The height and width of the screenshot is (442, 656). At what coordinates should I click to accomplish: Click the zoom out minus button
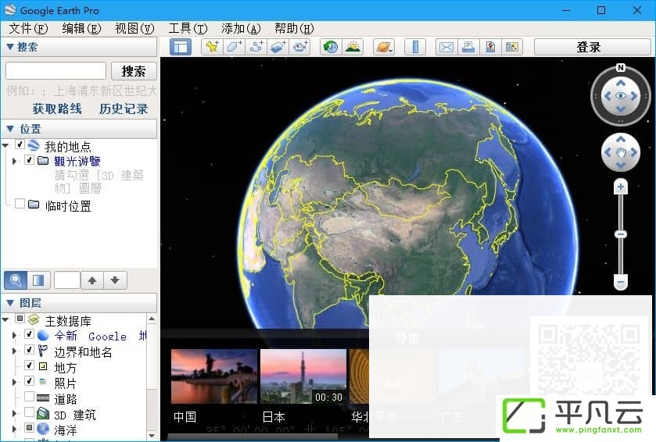pyautogui.click(x=621, y=283)
